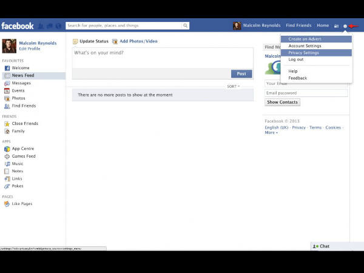The height and width of the screenshot is (273, 364).
Task: Open Games Feed label
Action: 24,157
